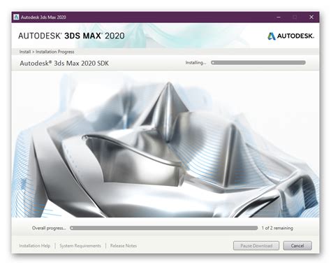Cancel the installation

click(x=297, y=245)
